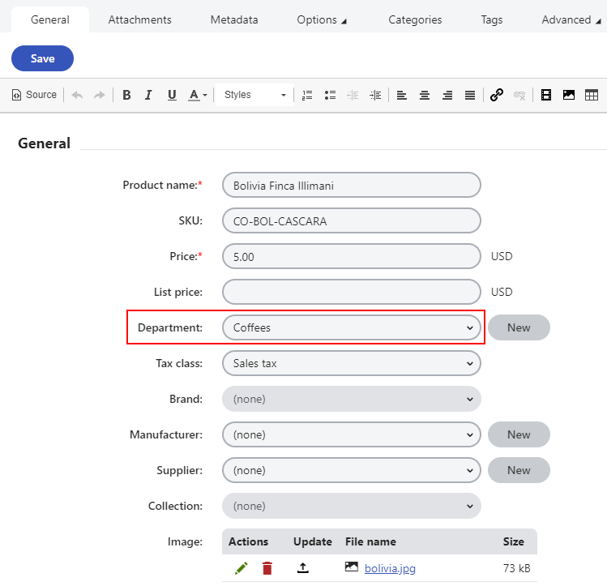The image size is (607, 586).
Task: Switch to the Attachments tab
Action: 139,19
